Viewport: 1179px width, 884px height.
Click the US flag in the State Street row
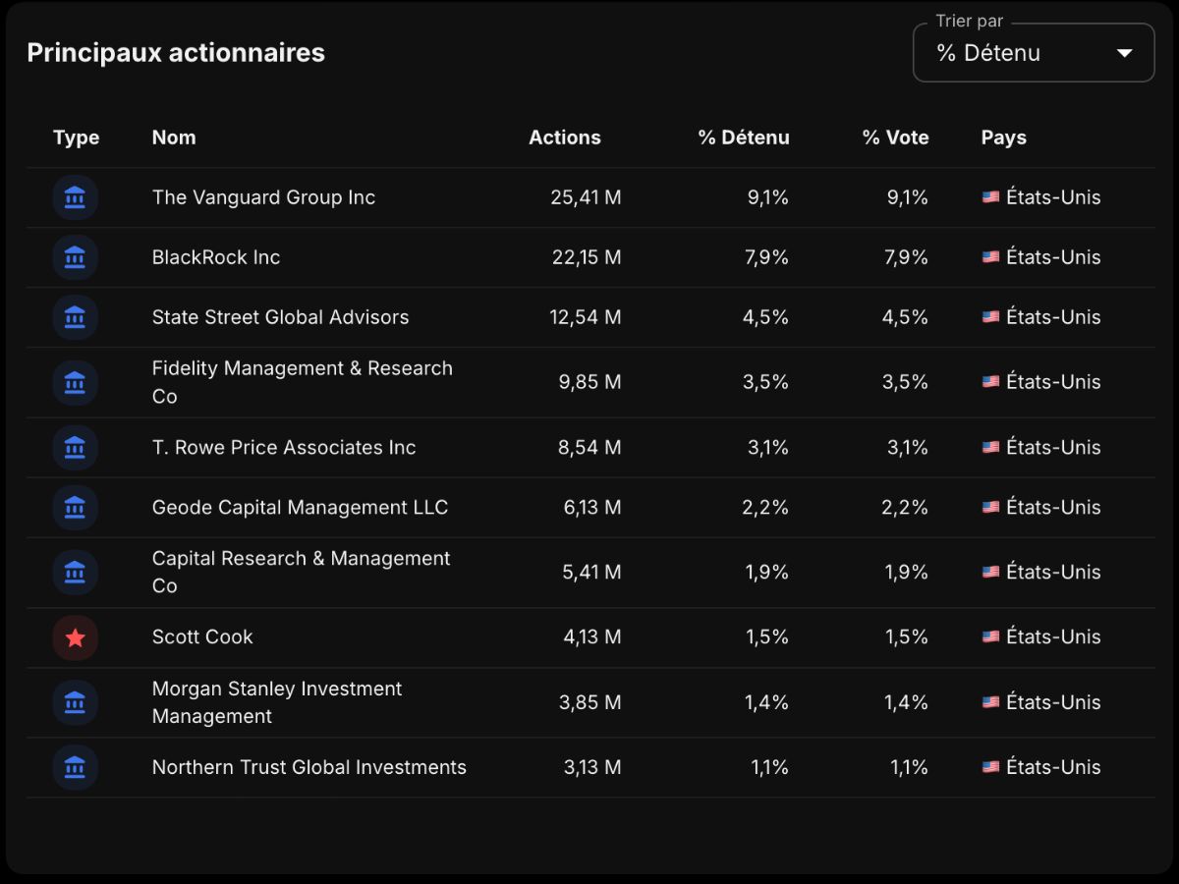tap(990, 317)
